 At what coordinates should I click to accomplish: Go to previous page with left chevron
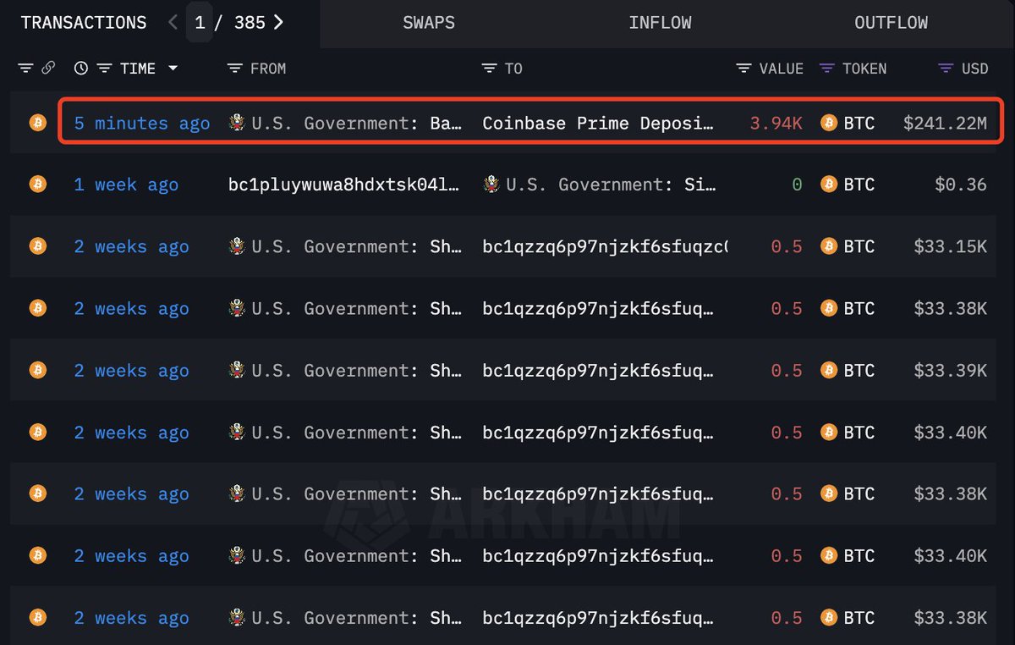[x=172, y=23]
